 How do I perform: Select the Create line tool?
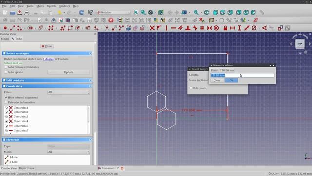(x=12, y=28)
